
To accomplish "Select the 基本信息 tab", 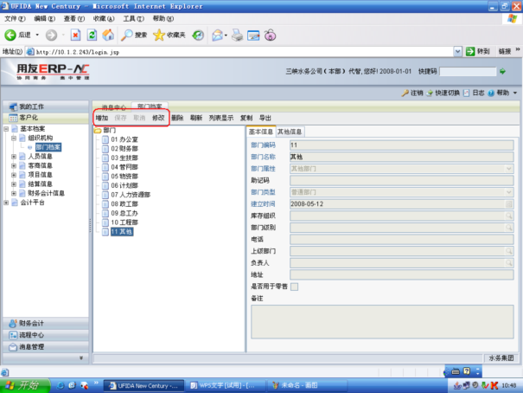I will (x=261, y=132).
